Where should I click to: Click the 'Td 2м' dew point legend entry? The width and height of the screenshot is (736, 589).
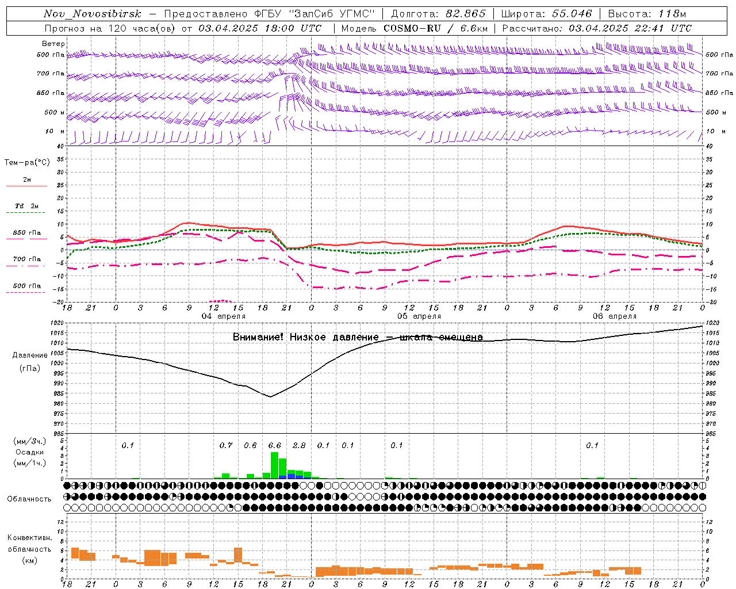click(27, 206)
